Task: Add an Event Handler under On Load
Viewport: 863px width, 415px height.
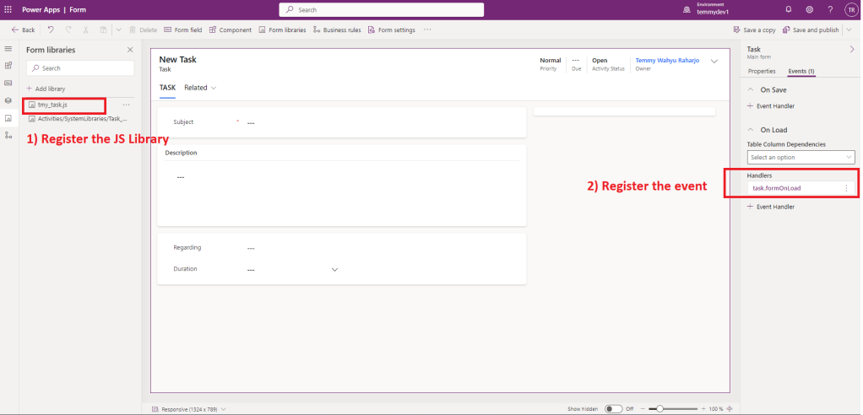Action: pos(770,207)
